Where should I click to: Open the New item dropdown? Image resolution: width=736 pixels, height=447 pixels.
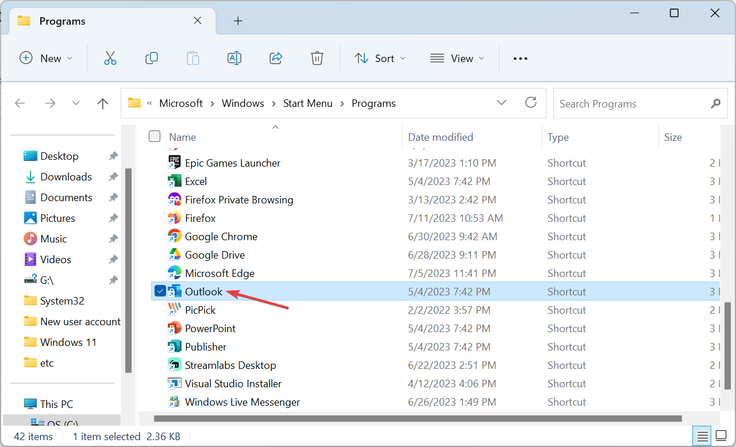point(47,58)
